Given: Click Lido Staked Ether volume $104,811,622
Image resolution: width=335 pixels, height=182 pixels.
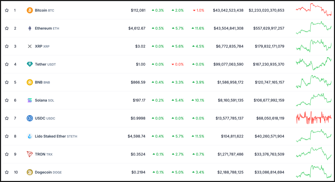Looking at the screenshot, I should click(232, 136).
